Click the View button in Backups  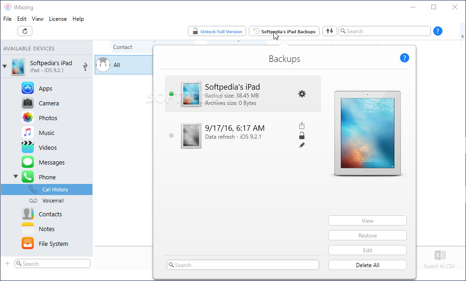(x=367, y=220)
